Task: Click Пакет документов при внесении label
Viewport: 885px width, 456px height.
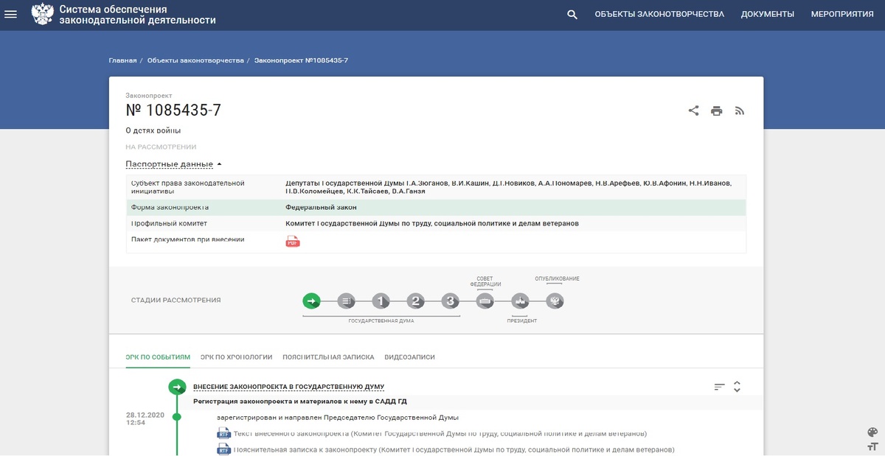Action: click(187, 239)
